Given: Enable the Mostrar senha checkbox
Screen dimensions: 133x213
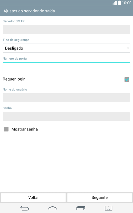Looking at the screenshot, I should point(6,129).
